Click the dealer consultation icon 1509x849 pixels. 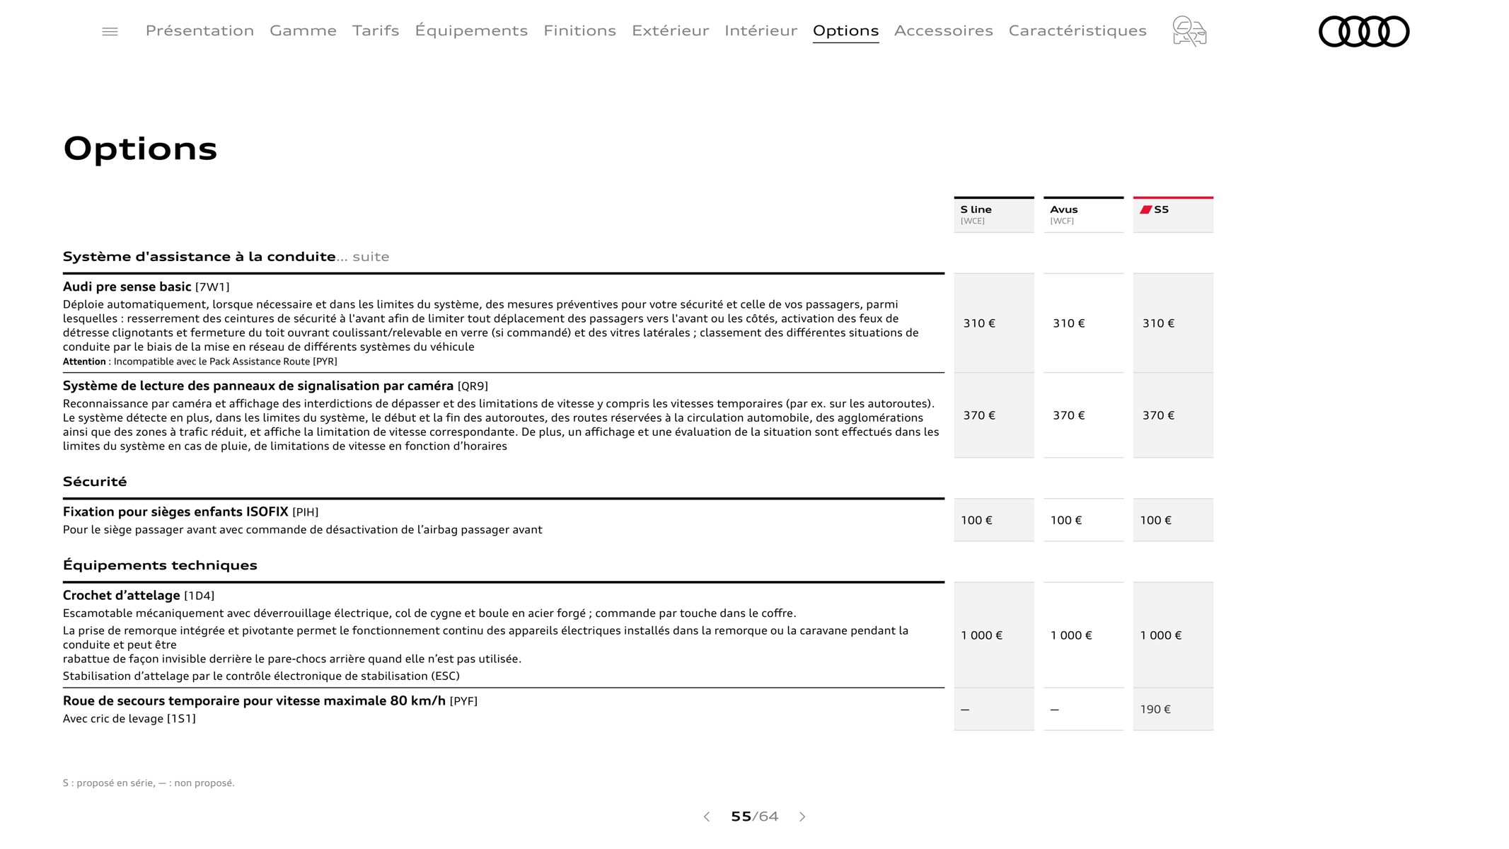tap(1189, 31)
